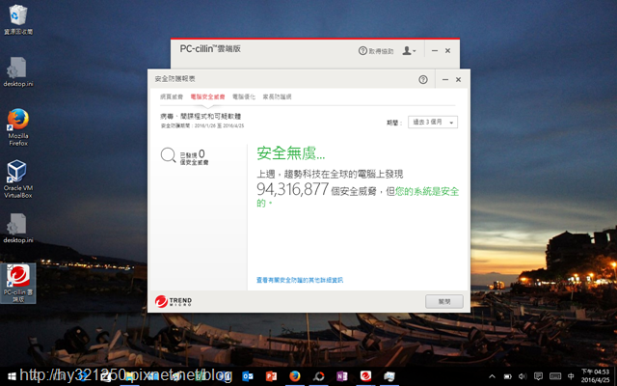Switch to the 電腦優化 tab
This screenshot has height=386, width=617.
pyautogui.click(x=244, y=96)
